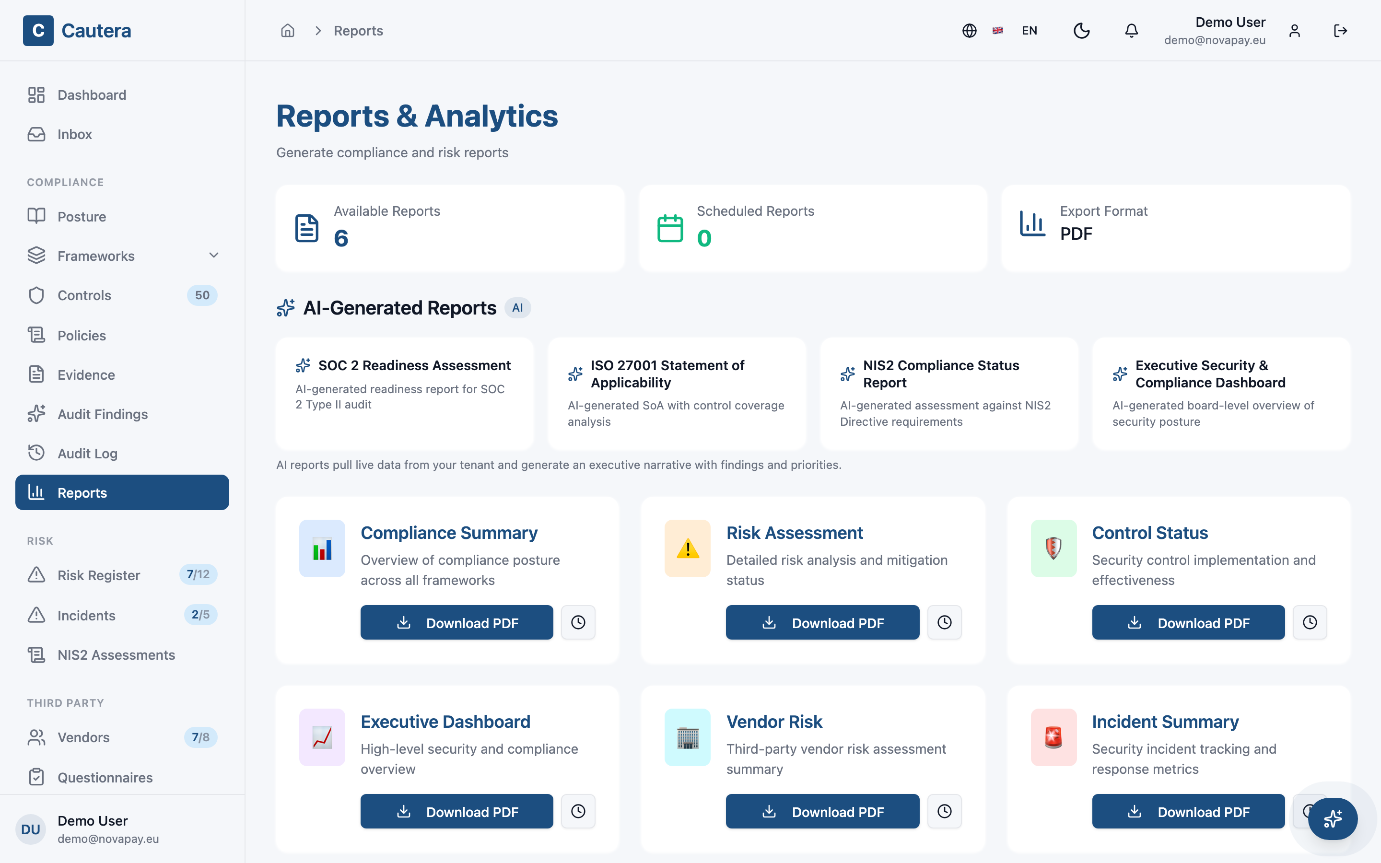Viewport: 1381px width, 863px height.
Task: Select Reports in the sidebar
Action: coord(122,492)
